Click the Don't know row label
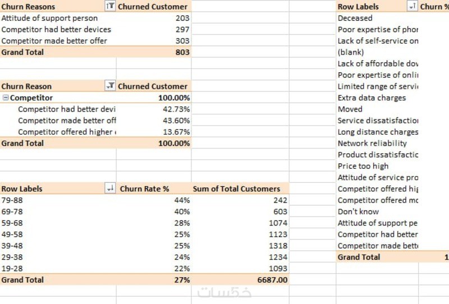Image resolution: width=449 pixels, height=304 pixels. pos(358,211)
